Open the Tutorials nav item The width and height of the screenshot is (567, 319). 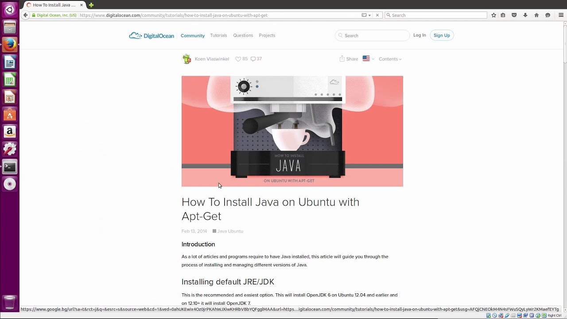click(x=218, y=35)
